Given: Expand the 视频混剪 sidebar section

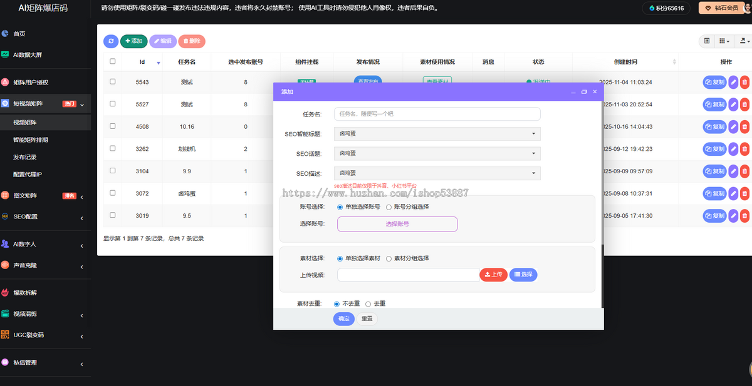Looking at the screenshot, I should [45, 313].
